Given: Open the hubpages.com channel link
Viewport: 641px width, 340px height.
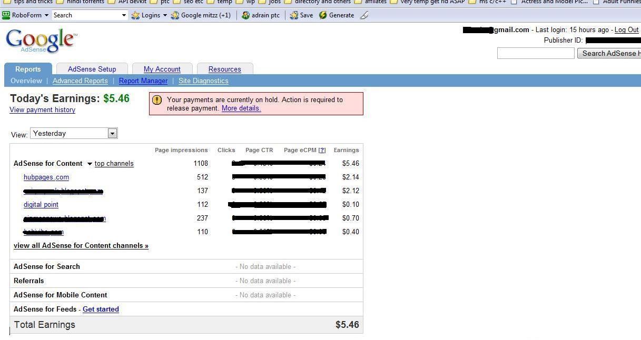Looking at the screenshot, I should 46,177.
